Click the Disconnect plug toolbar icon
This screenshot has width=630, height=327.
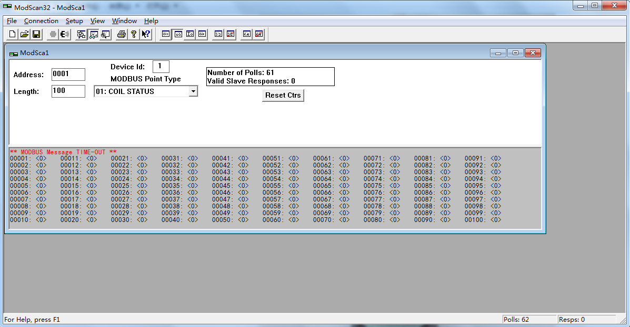(65, 34)
